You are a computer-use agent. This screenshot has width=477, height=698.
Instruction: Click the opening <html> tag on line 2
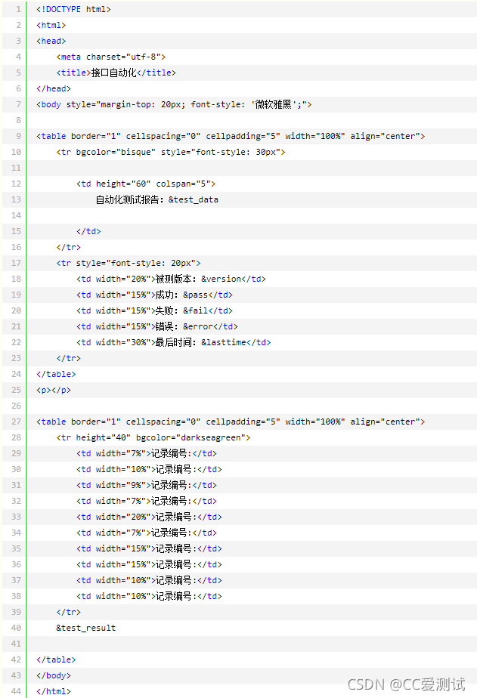click(51, 26)
